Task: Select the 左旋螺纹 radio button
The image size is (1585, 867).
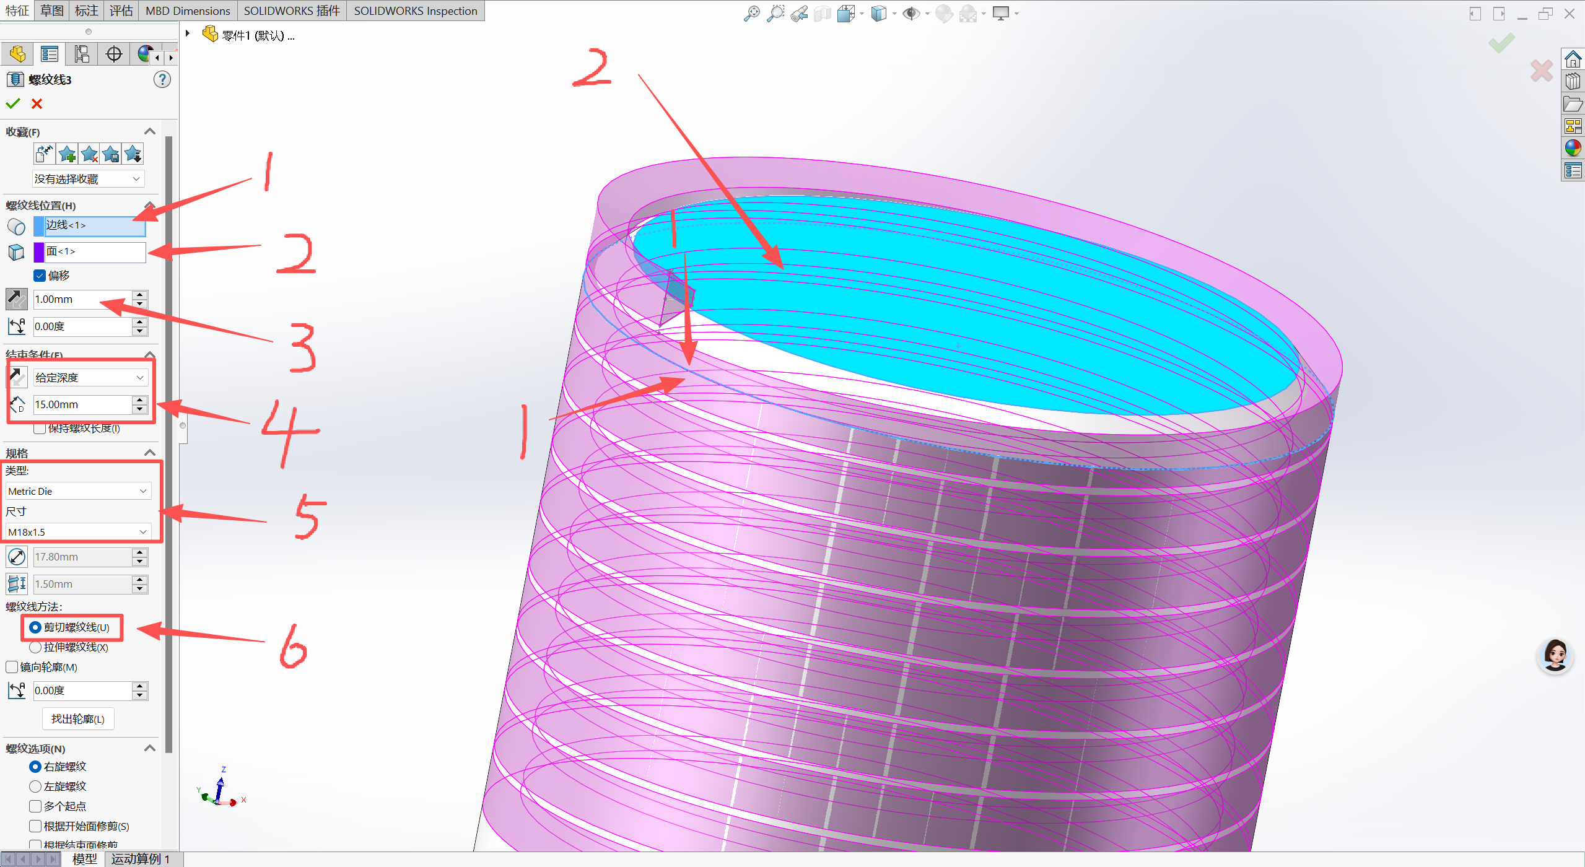Action: [x=35, y=786]
